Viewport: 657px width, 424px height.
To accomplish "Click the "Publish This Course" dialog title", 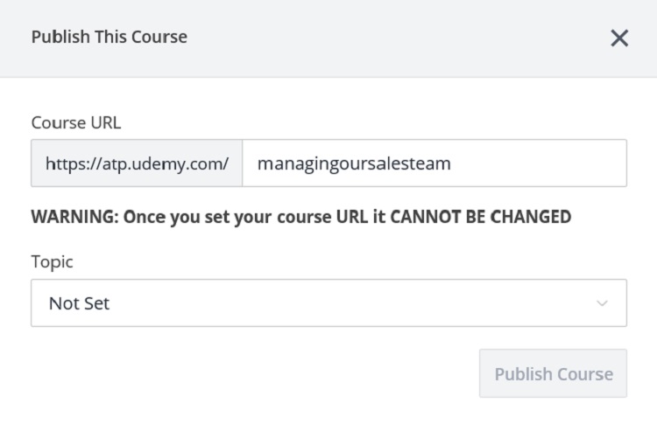I will tap(109, 37).
